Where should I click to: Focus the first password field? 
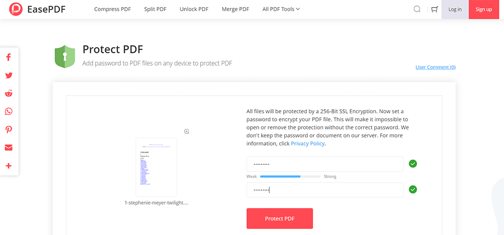(325, 164)
